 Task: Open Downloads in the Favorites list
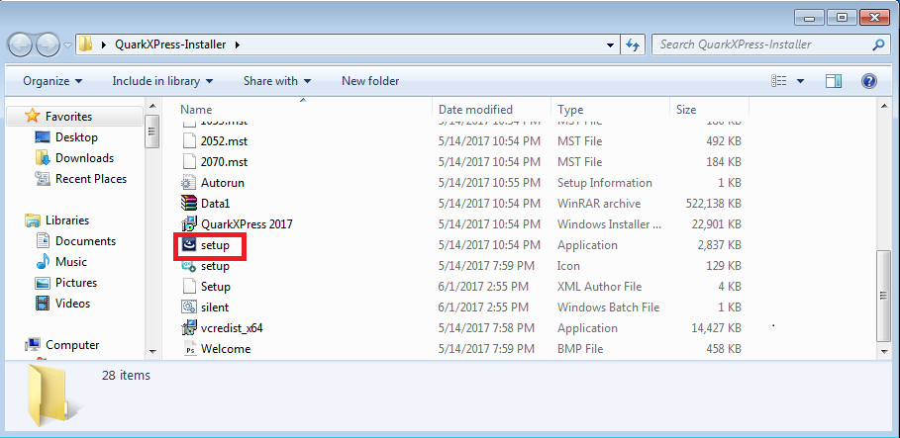pyautogui.click(x=84, y=158)
